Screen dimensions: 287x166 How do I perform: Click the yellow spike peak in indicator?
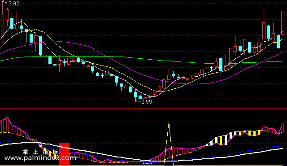[x=169, y=123]
